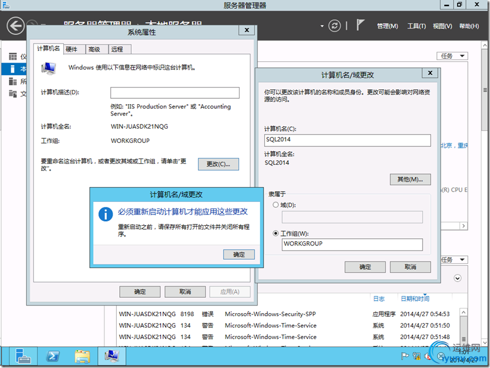The height and width of the screenshot is (368, 490).
Task: Open the Tools (T) menu
Action: [x=416, y=26]
